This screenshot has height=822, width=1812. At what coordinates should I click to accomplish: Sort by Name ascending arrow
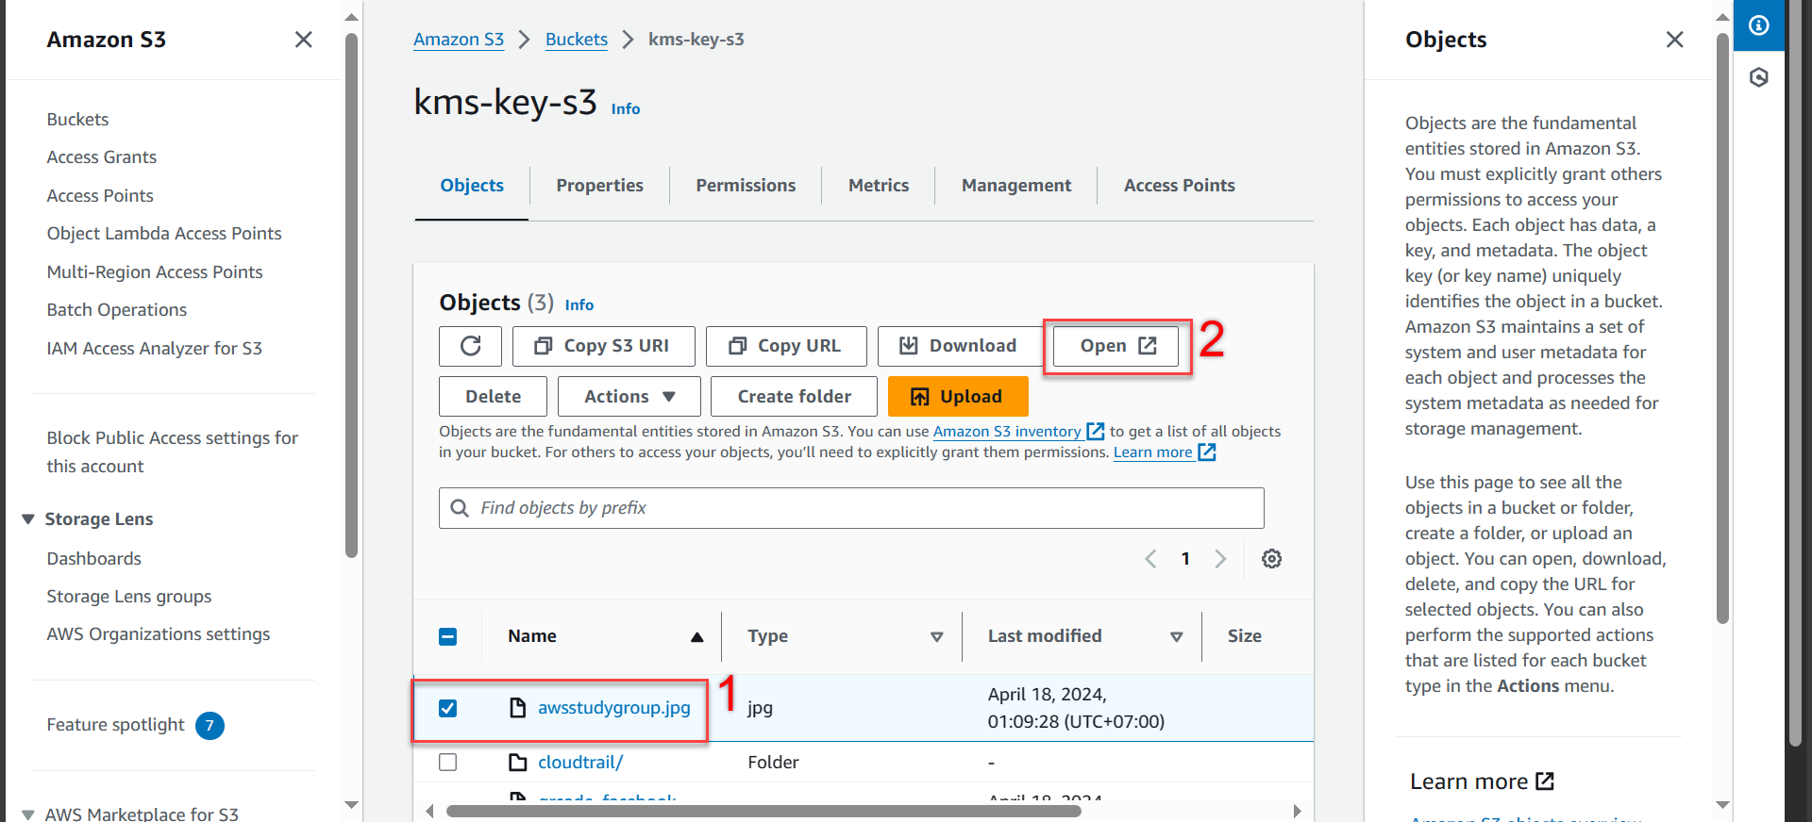(x=696, y=637)
